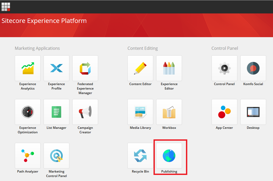The image size is (273, 181).
Task: Open the Control Panel
Action: (x=224, y=68)
